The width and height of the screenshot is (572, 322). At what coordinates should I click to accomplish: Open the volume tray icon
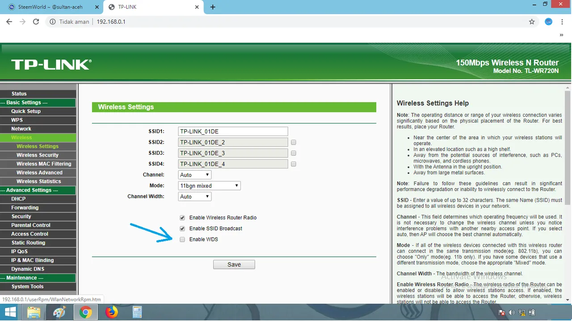pyautogui.click(x=512, y=313)
